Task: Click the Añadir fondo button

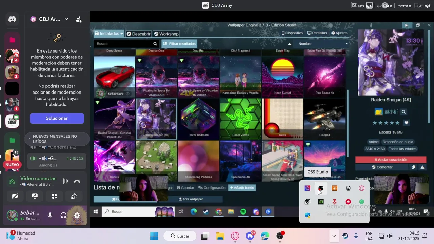Action: point(242,188)
